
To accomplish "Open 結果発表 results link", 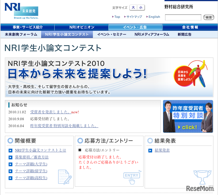I will pos(162,150).
